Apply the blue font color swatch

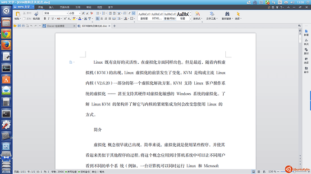click(x=80, y=18)
